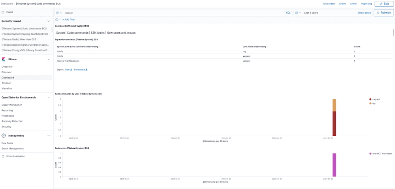Open Reporting in sidebar menu
This screenshot has height=189, width=395.
click(7, 110)
